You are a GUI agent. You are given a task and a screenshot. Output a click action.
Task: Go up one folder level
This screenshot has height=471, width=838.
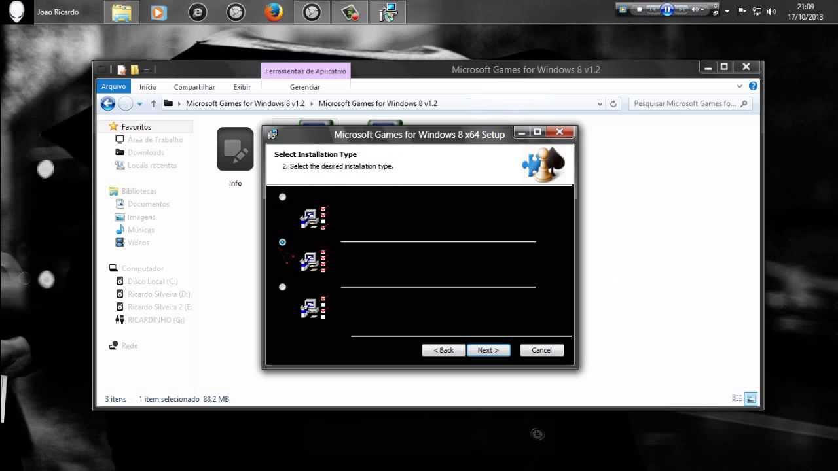click(x=154, y=103)
